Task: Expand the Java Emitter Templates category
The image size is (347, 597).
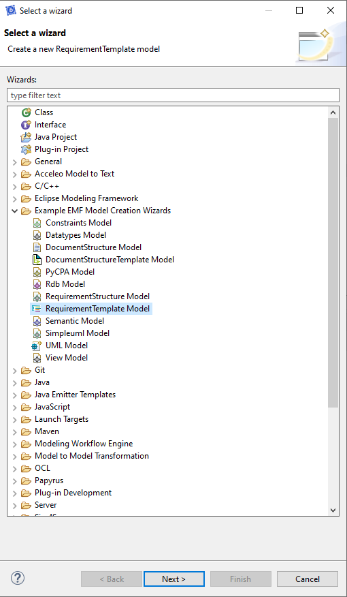Action: [x=15, y=395]
